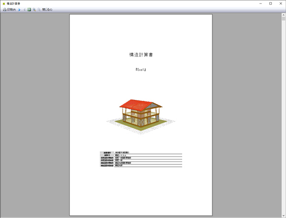Click the vertical scrollbar thumb
This screenshot has width=286, height=218.
pos(284,19)
